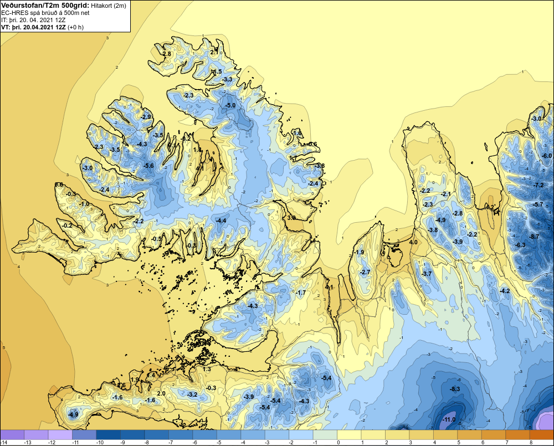Click legend swatch between -10 and -9
The image size is (554, 446).
point(108,434)
